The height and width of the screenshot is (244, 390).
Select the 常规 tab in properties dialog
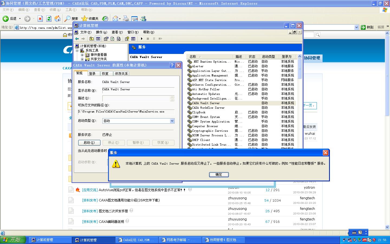pyautogui.click(x=80, y=73)
